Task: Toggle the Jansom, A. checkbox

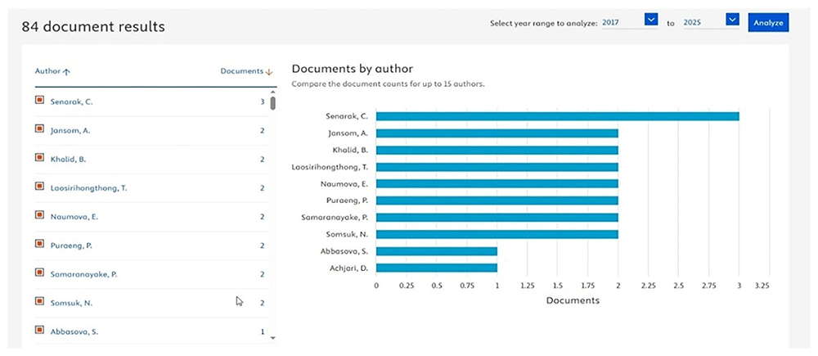Action: point(39,128)
